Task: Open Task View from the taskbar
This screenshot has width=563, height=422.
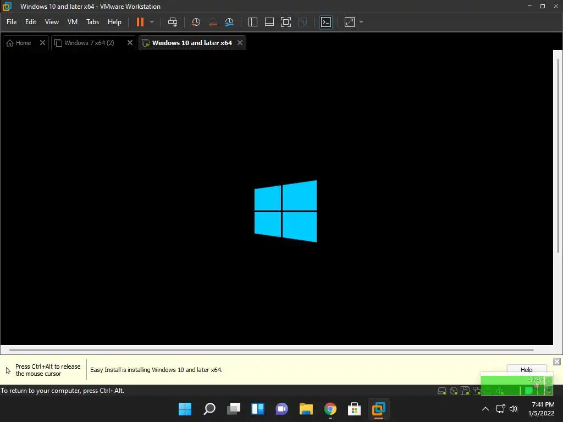Action: click(234, 409)
